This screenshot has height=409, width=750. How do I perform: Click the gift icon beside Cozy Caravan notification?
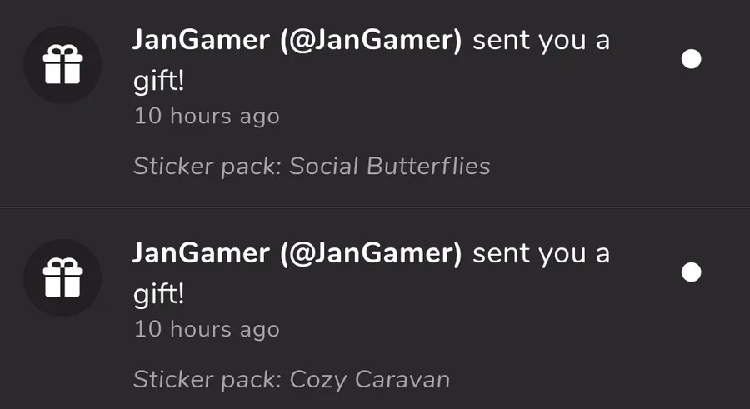(x=62, y=277)
